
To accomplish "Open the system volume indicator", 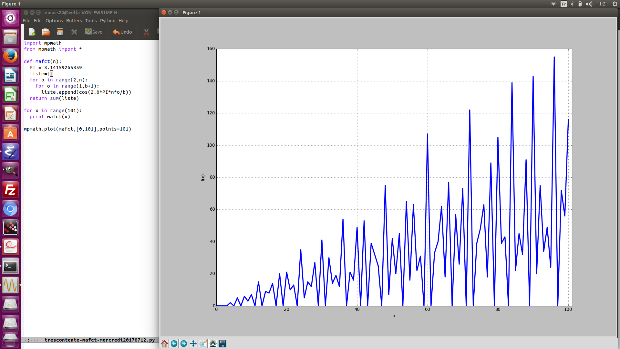I will pos(589,4).
